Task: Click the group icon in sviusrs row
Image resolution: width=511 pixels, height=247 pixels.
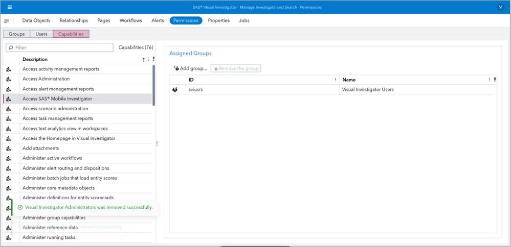Action: (x=175, y=90)
